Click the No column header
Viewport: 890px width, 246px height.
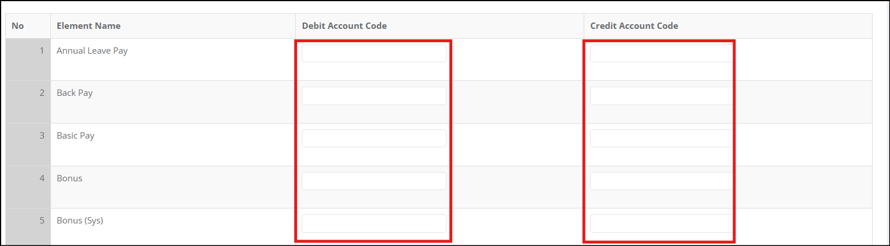pos(17,26)
